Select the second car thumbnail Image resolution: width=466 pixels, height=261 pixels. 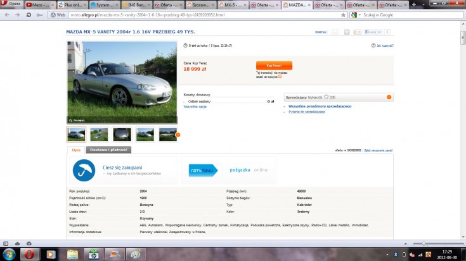coord(99,135)
